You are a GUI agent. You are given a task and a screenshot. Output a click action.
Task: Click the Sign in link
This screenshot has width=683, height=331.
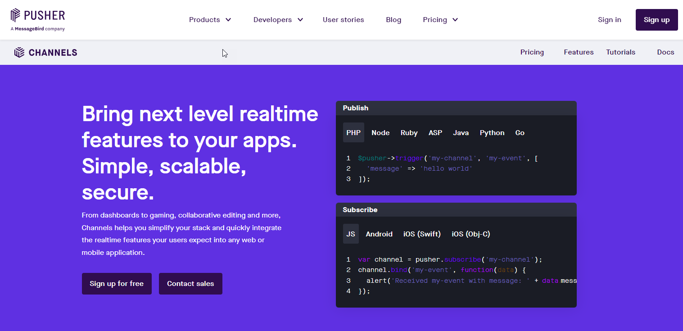pos(610,20)
